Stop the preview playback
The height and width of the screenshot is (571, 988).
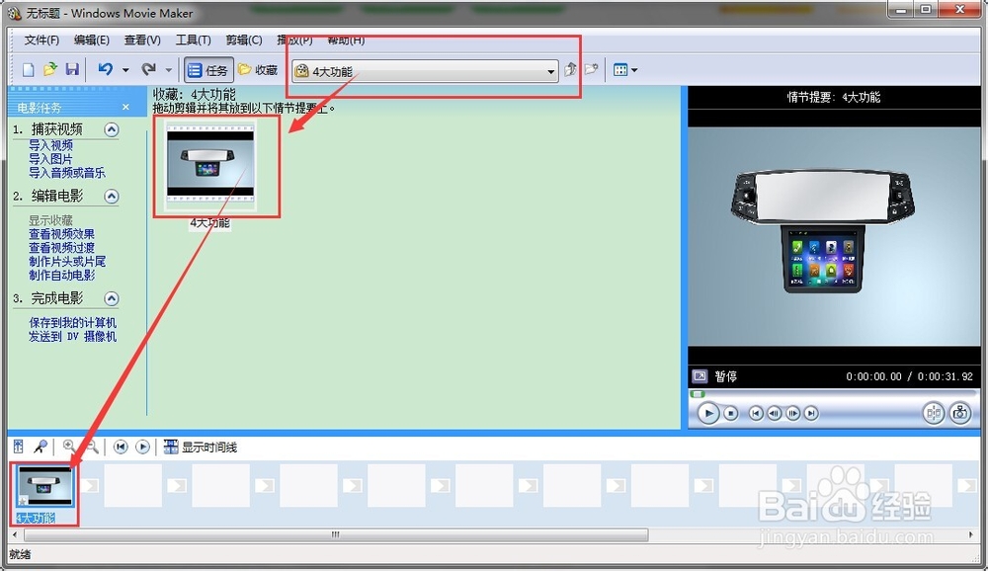731,414
